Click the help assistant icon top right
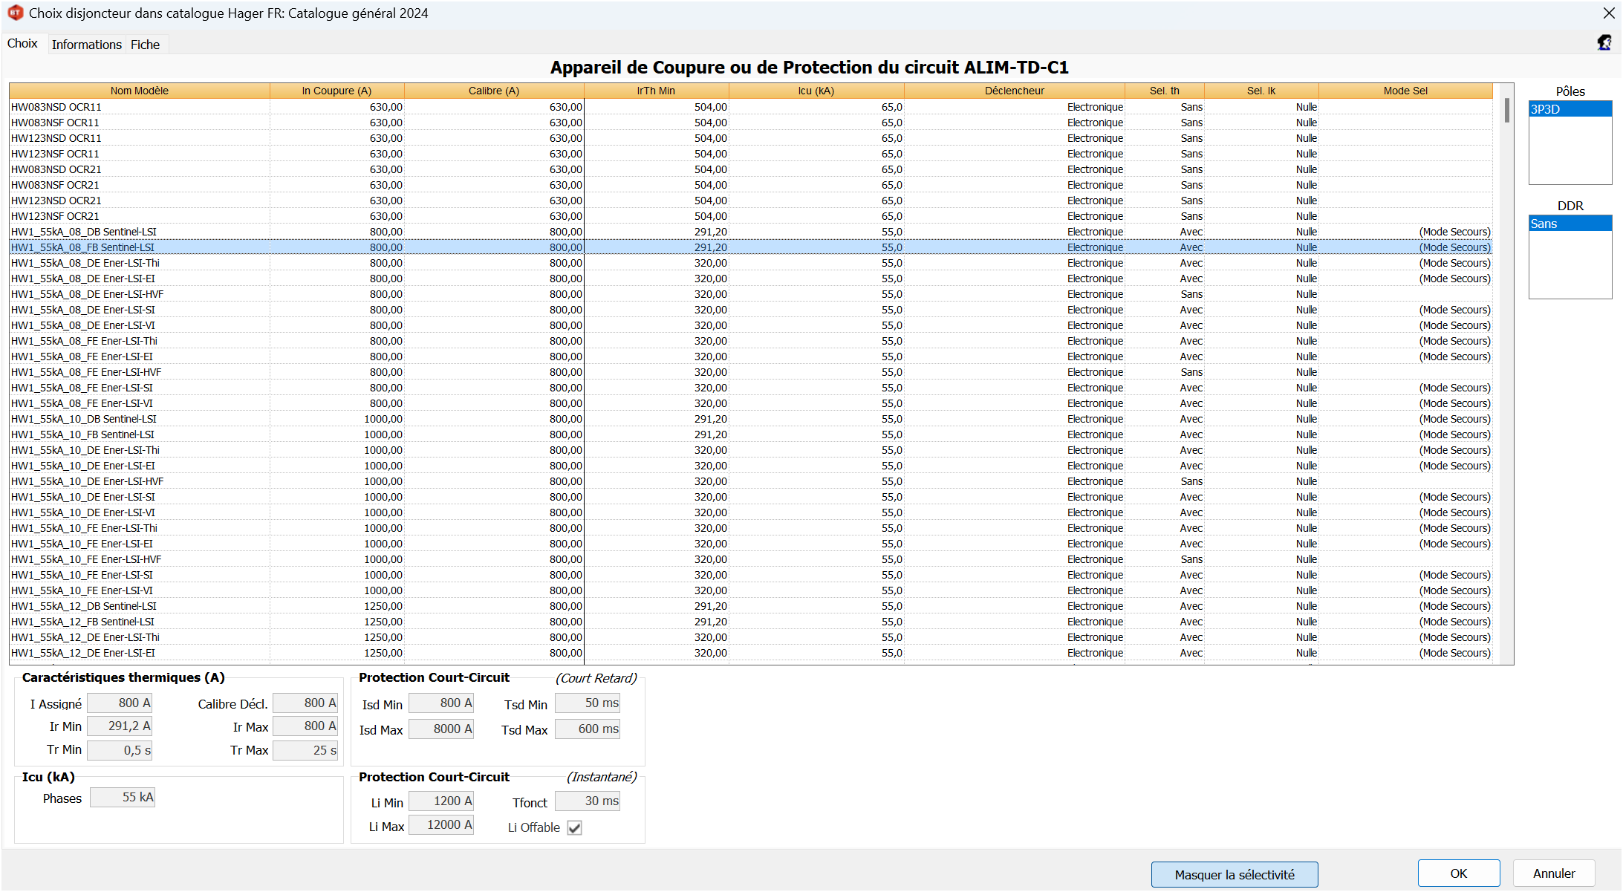This screenshot has height=892, width=1623. [x=1604, y=43]
